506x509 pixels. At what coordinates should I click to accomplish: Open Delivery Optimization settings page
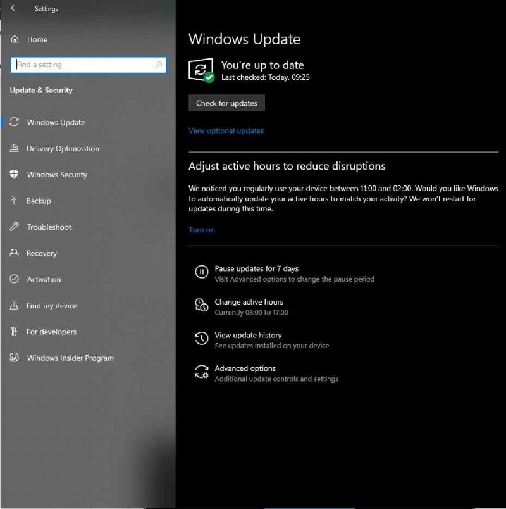point(63,149)
